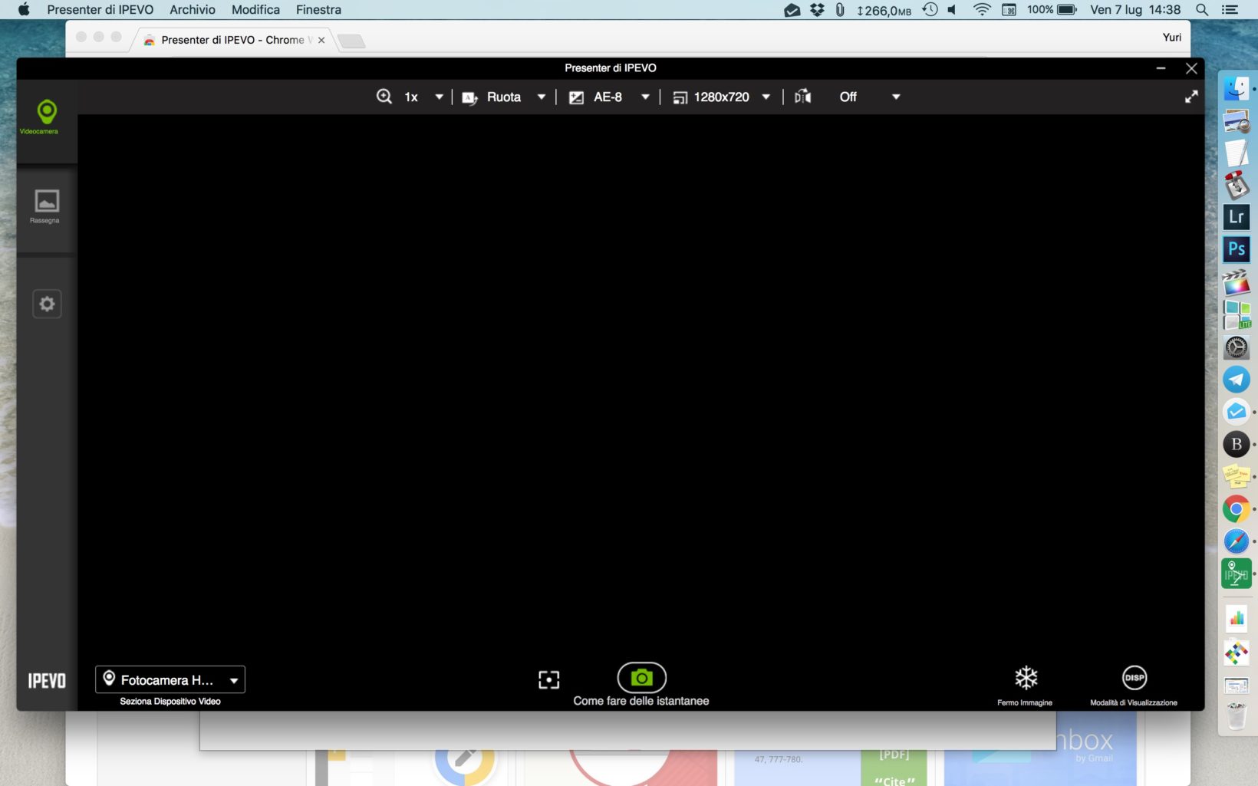Expand the 1x zoom level dropdown
Screen dimensions: 1258x786
[x=439, y=97]
